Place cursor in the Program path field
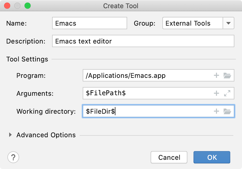242x169 pixels. click(x=147, y=75)
